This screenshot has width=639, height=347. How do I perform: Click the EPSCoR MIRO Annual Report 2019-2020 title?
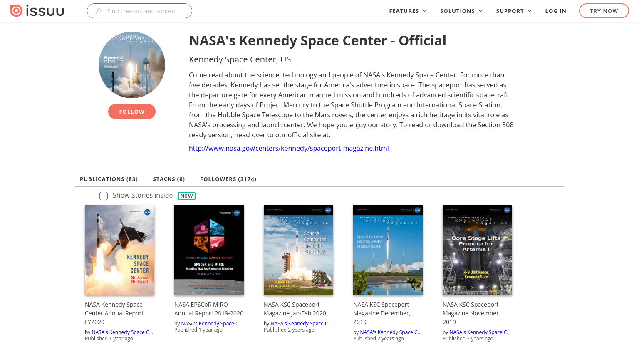pyautogui.click(x=209, y=309)
